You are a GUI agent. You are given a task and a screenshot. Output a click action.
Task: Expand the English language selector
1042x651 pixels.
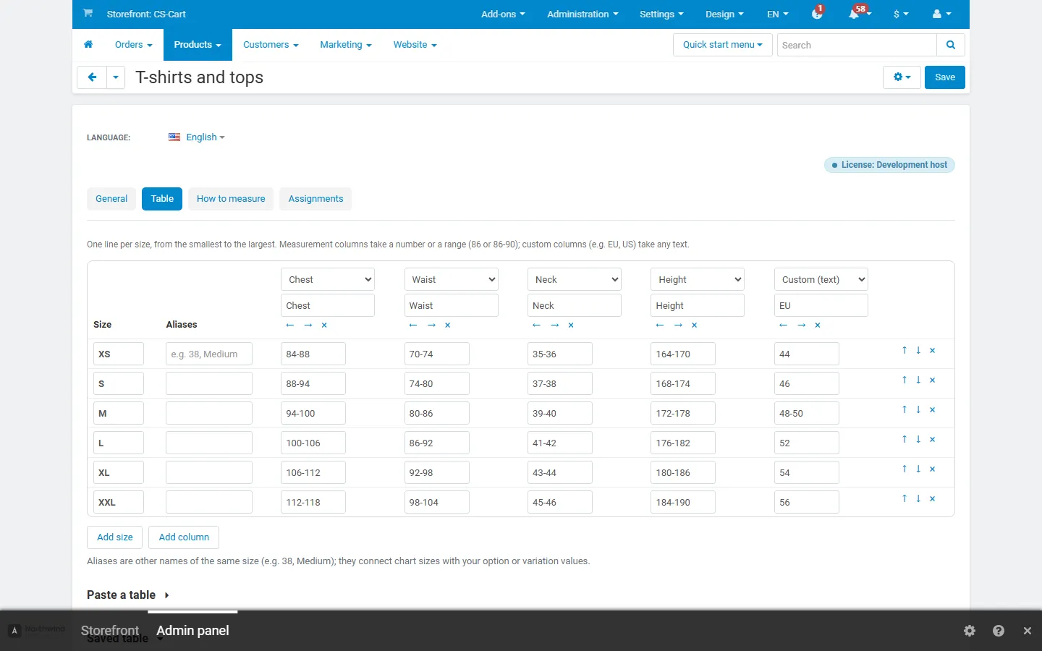click(x=197, y=137)
